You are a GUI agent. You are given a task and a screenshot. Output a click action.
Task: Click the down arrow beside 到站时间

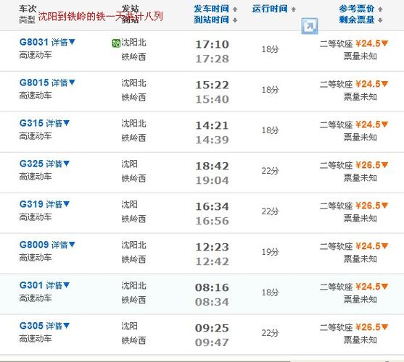click(x=235, y=20)
